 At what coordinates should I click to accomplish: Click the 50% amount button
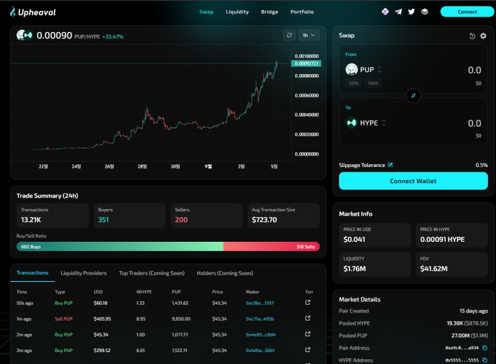353,83
